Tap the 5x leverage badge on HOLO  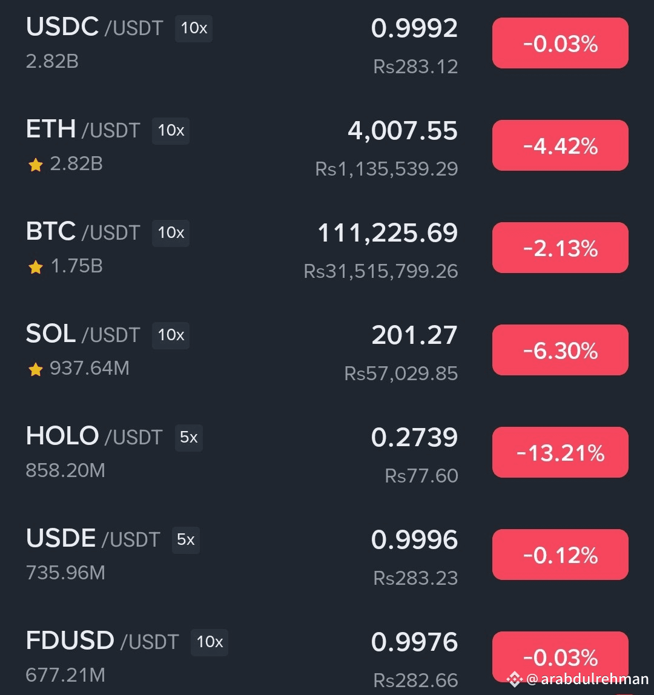[189, 438]
